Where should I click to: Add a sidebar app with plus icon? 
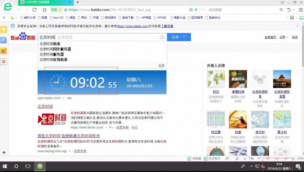[4, 153]
